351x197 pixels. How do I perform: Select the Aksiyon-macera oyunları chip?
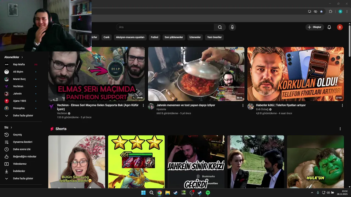pos(130,37)
